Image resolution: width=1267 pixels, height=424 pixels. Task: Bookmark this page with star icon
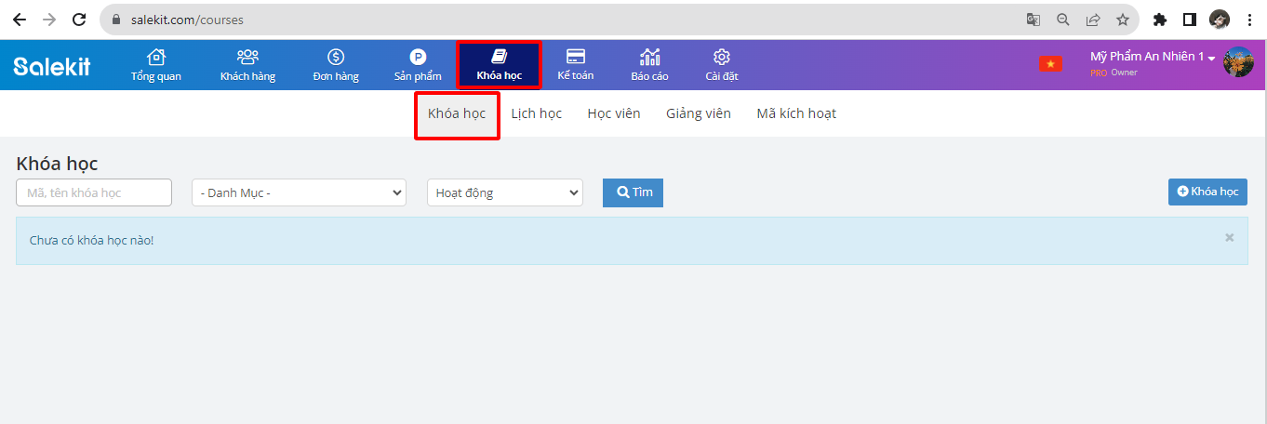tap(1123, 19)
